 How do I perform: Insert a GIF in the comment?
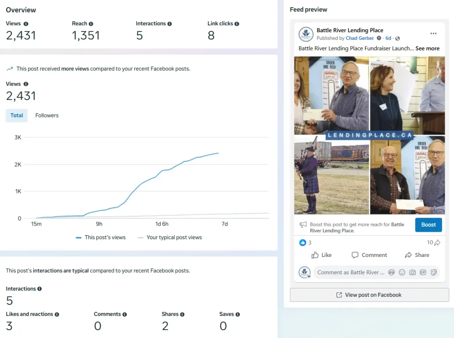click(x=423, y=272)
